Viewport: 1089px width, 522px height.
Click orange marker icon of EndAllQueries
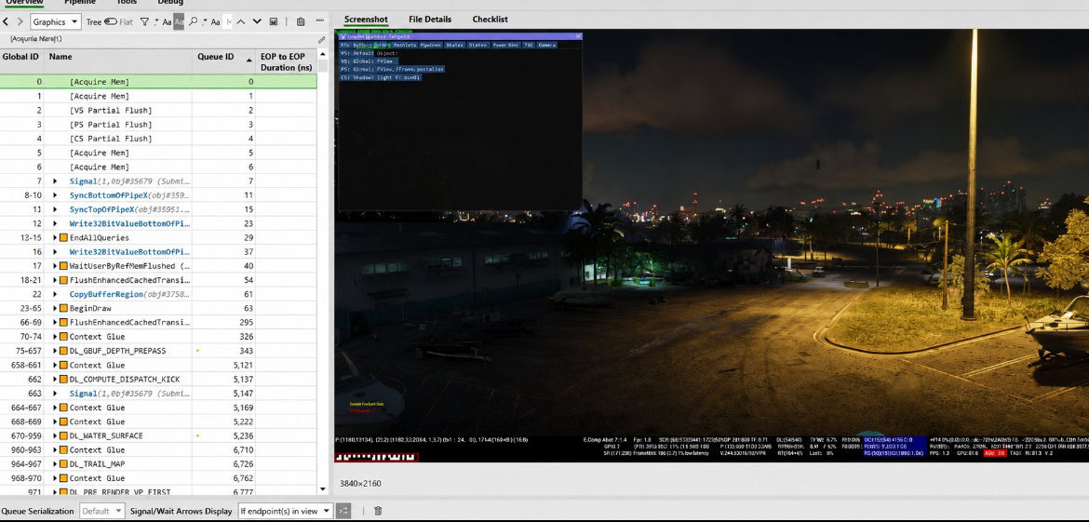click(63, 237)
